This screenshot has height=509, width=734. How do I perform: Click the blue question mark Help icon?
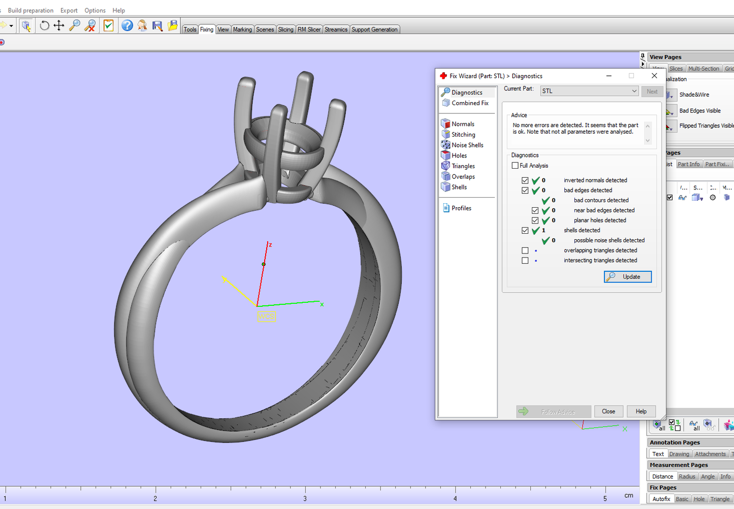(x=127, y=25)
